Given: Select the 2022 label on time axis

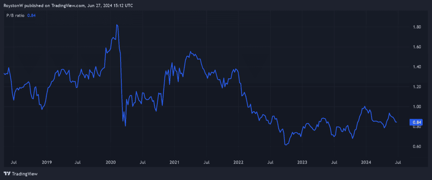Looking at the screenshot, I should pos(238,163).
